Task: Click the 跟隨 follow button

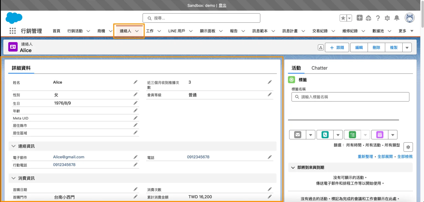Action: tap(337, 48)
